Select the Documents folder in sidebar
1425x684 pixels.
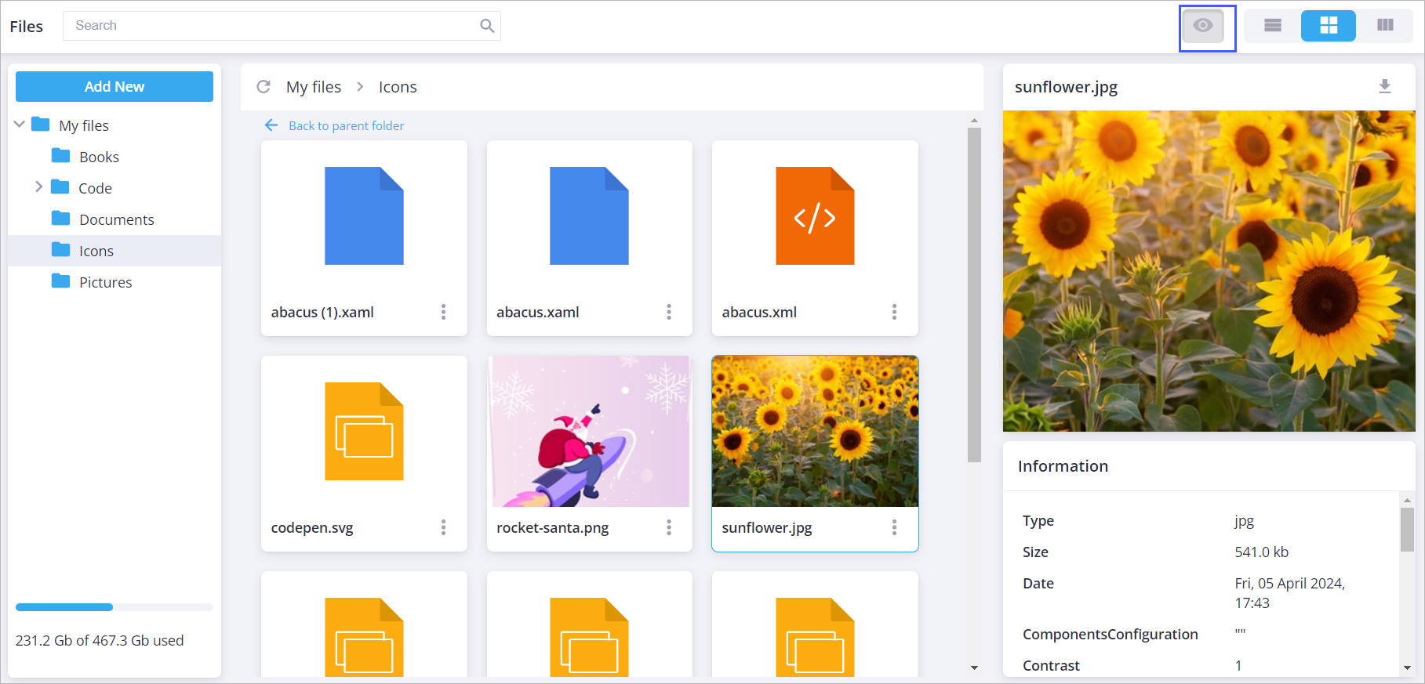coord(116,219)
